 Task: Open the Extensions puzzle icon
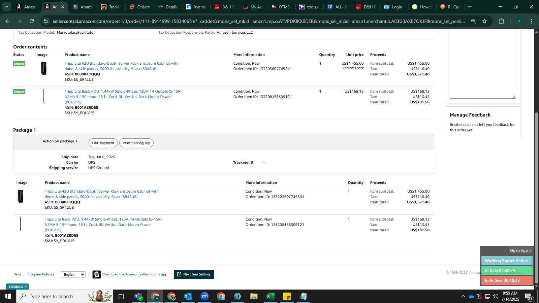(501, 21)
